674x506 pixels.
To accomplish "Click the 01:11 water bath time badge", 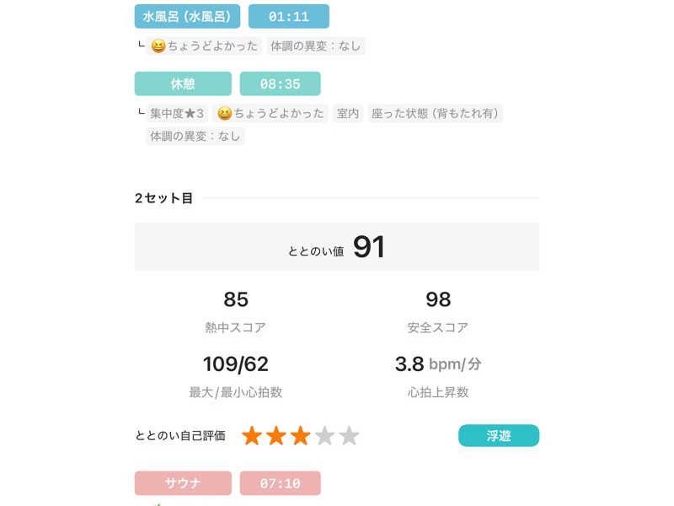I will tap(289, 16).
